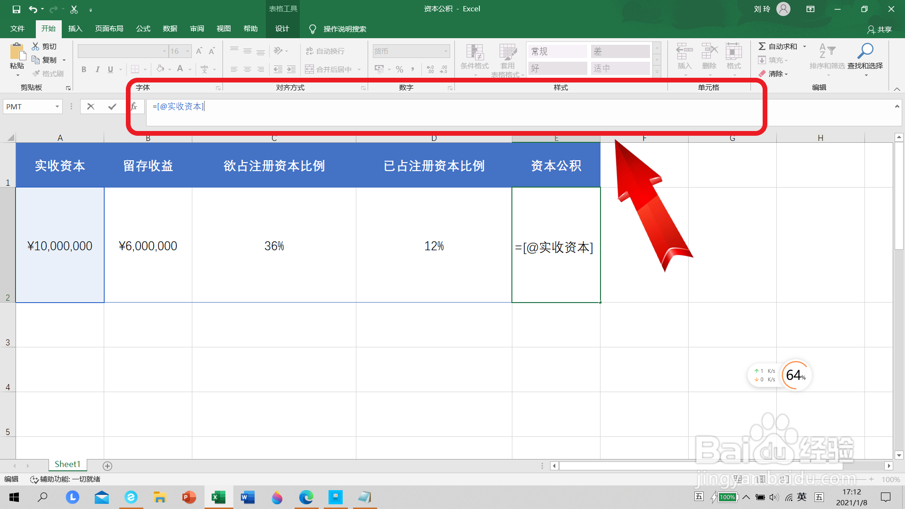
Task: Click the decrease decimal icon
Action: 444,69
